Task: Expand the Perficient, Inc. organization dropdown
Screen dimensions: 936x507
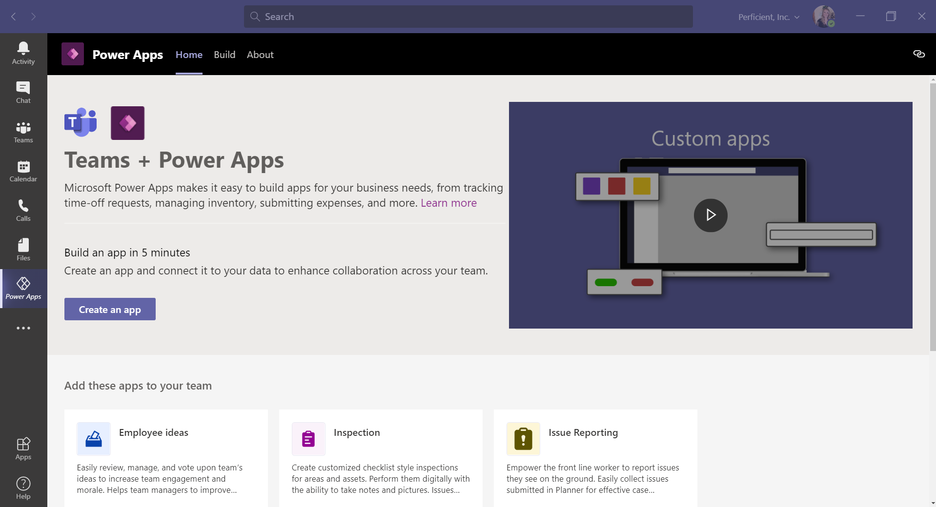Action: coord(769,17)
